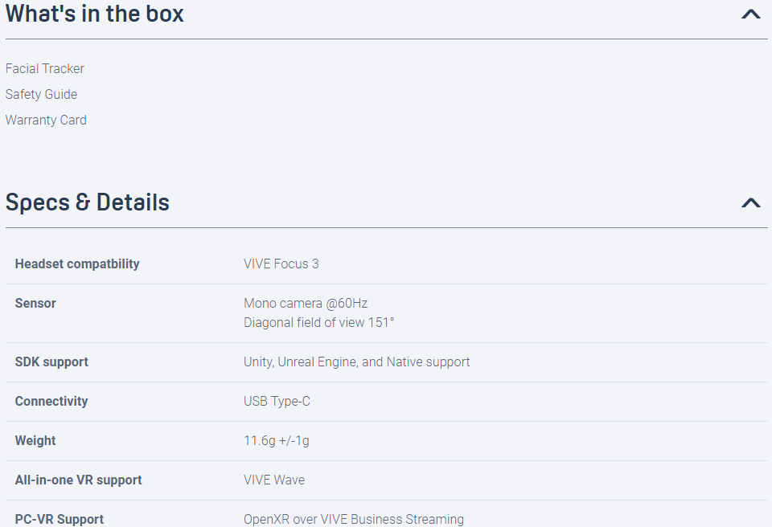Click the Weight row label

click(x=35, y=441)
